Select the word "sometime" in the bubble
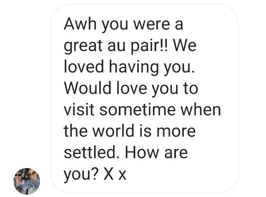 pyautogui.click(x=137, y=109)
